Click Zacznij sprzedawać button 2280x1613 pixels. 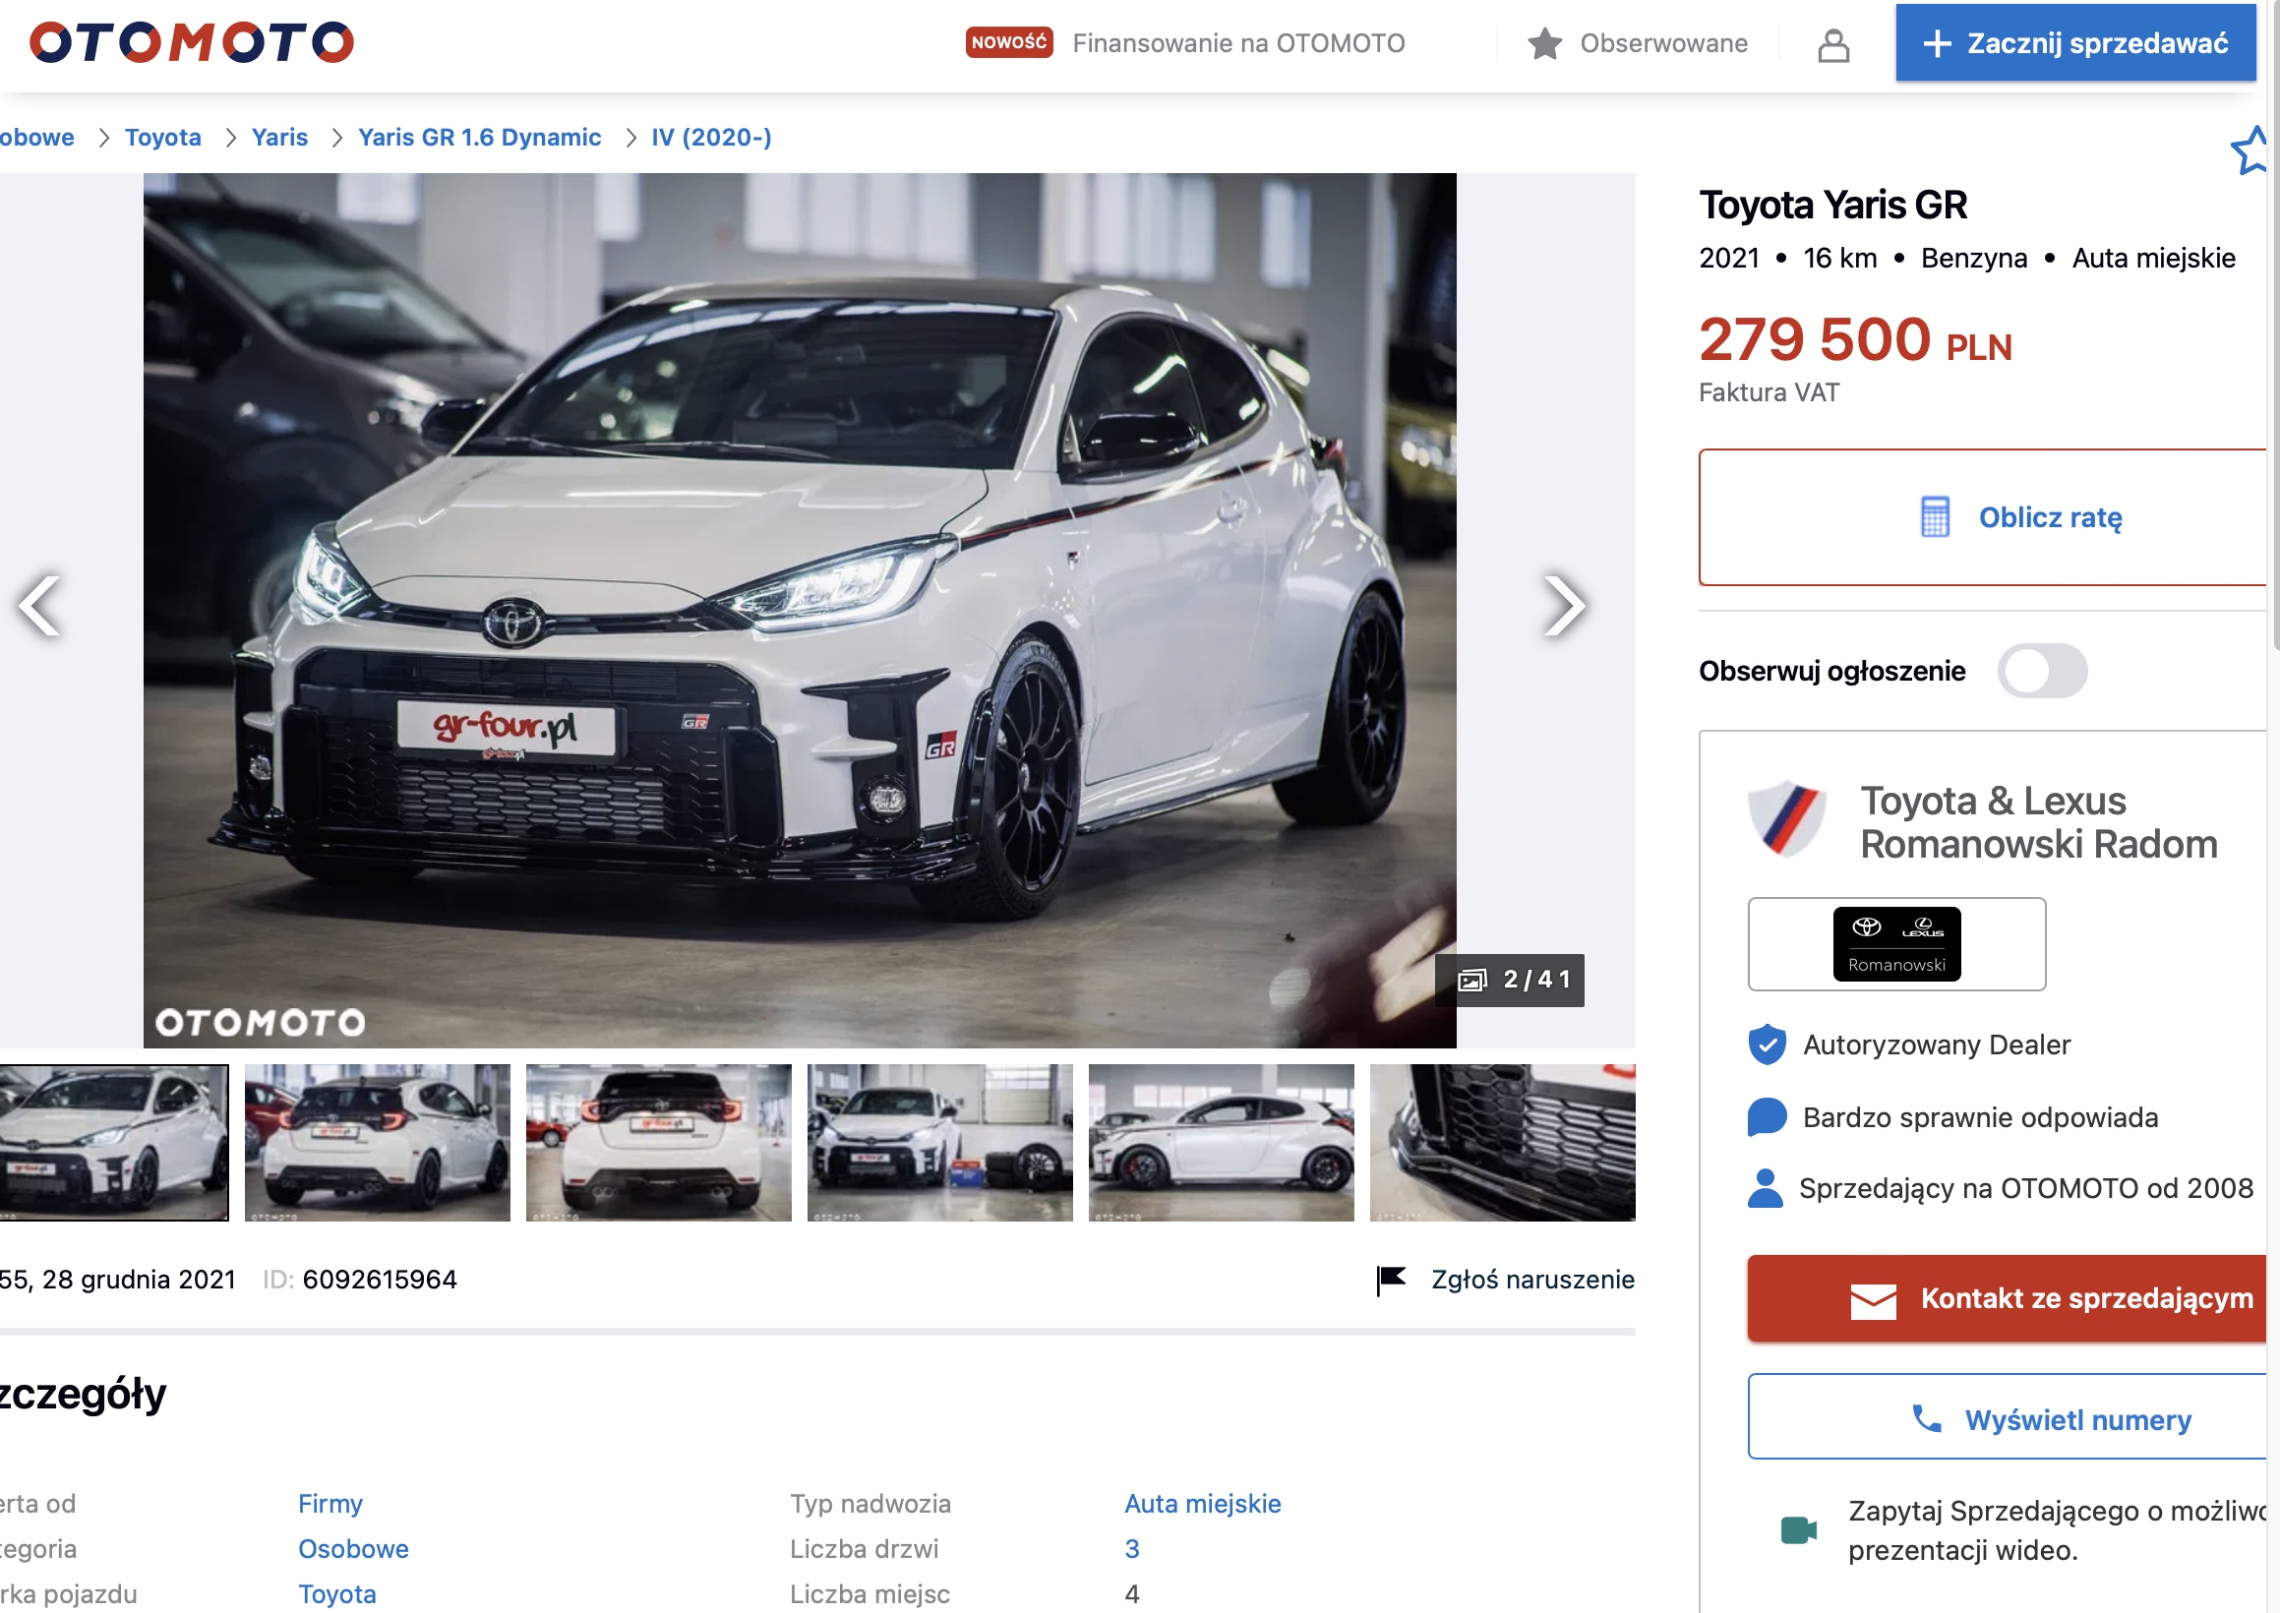coord(2075,42)
